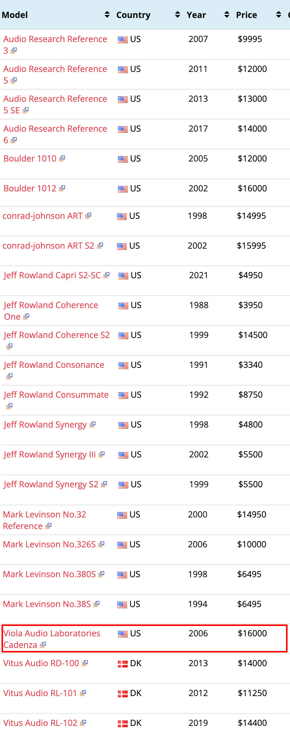This screenshot has width=290, height=743.
Task: Click external link icon after conrad-johnson ART S2
Action: coord(100,246)
